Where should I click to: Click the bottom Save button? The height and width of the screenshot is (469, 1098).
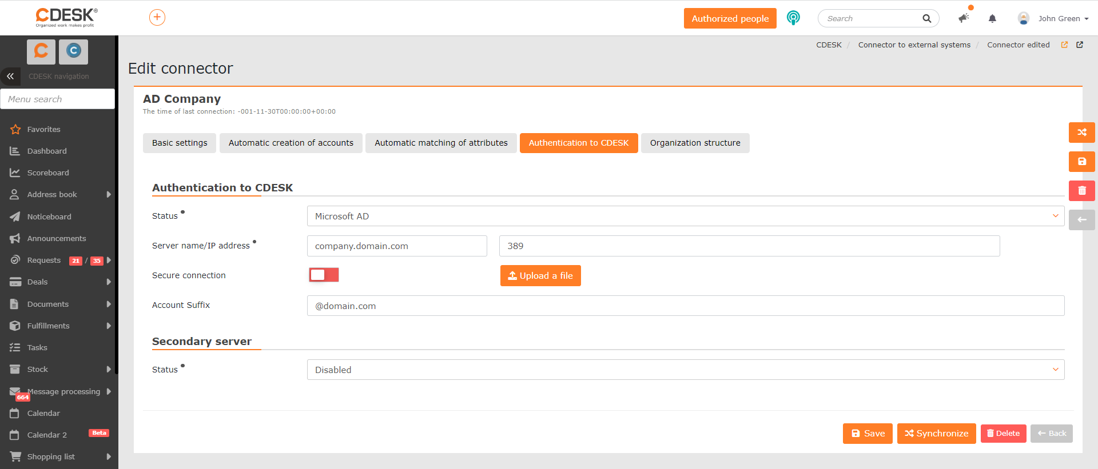[868, 434]
